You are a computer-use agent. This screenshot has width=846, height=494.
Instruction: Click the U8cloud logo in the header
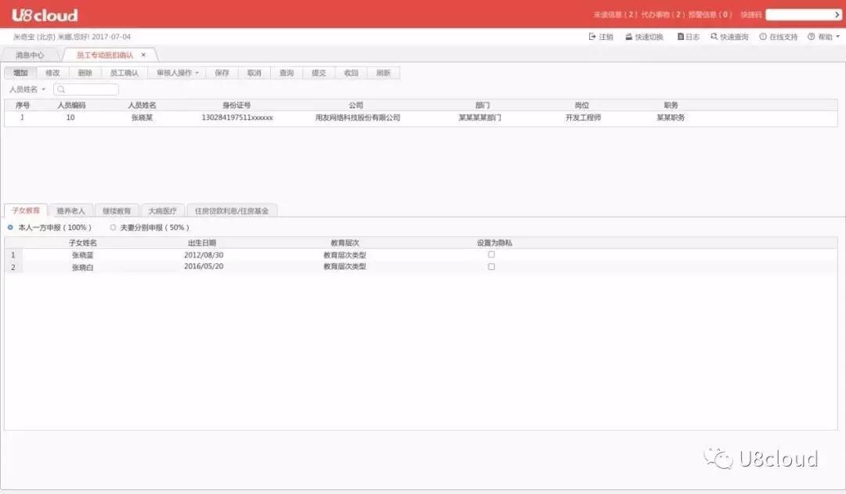45,15
